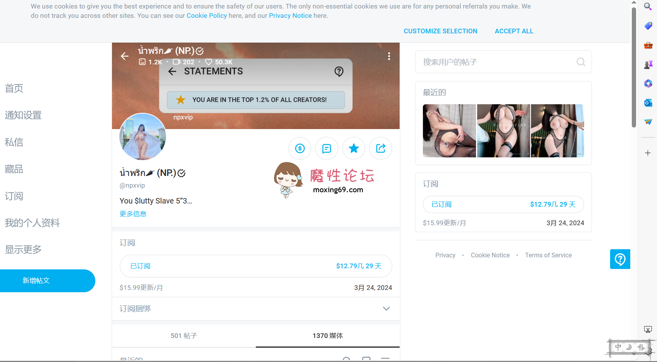The width and height of the screenshot is (657, 362).
Task: Click the 搜索用户的帖子 search field
Action: [485, 62]
